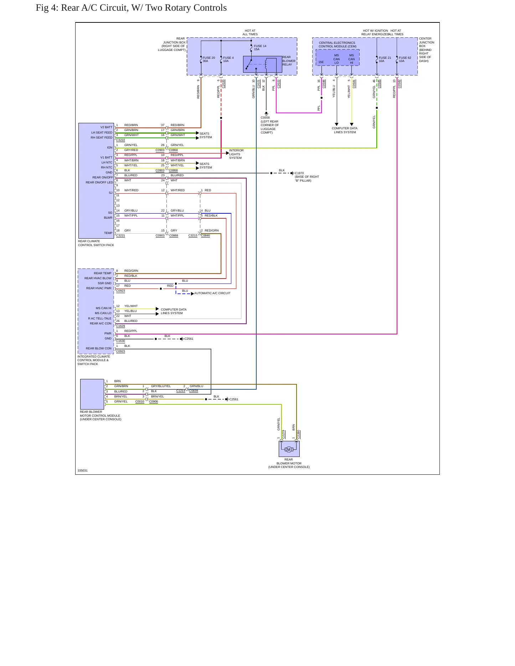Click connector label 'C0558'
Image resolution: width=515 pixels, height=666 pixels.
pyautogui.click(x=265, y=118)
